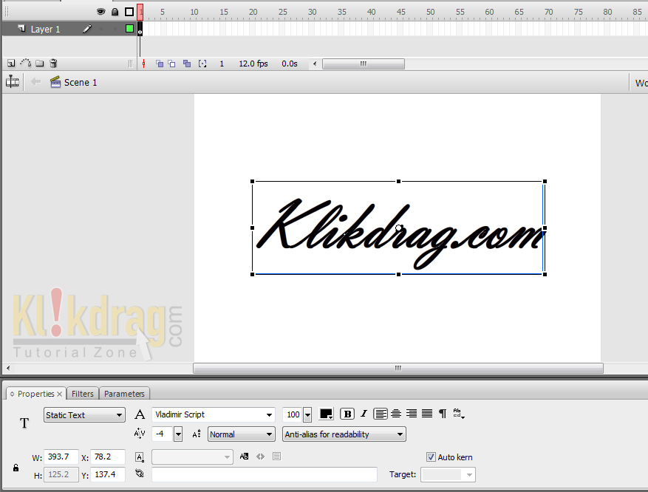Click the X field showing 78.2
Image resolution: width=648 pixels, height=492 pixels.
tap(108, 457)
